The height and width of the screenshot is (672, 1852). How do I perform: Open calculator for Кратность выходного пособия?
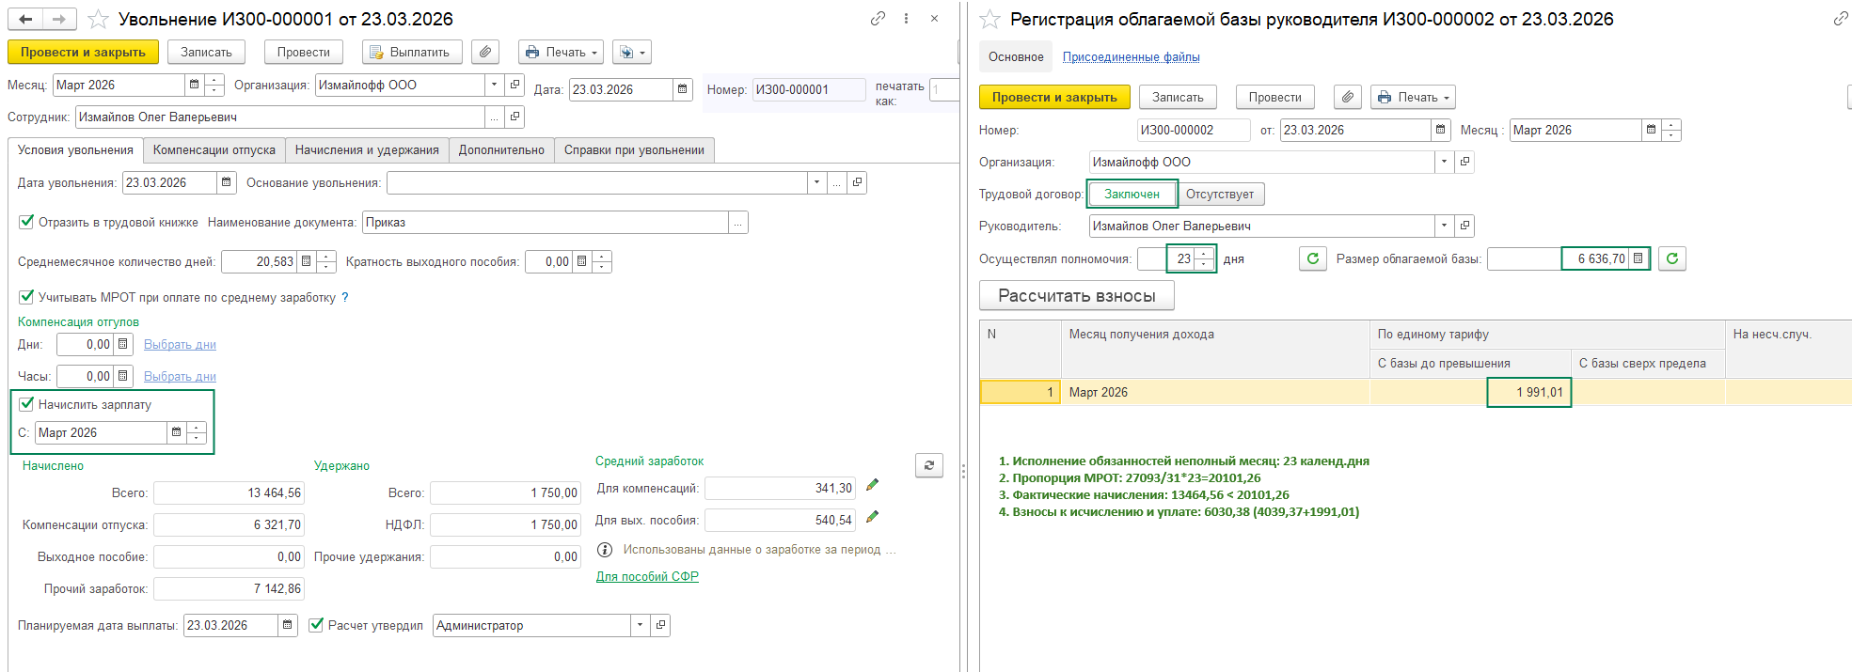click(x=581, y=261)
